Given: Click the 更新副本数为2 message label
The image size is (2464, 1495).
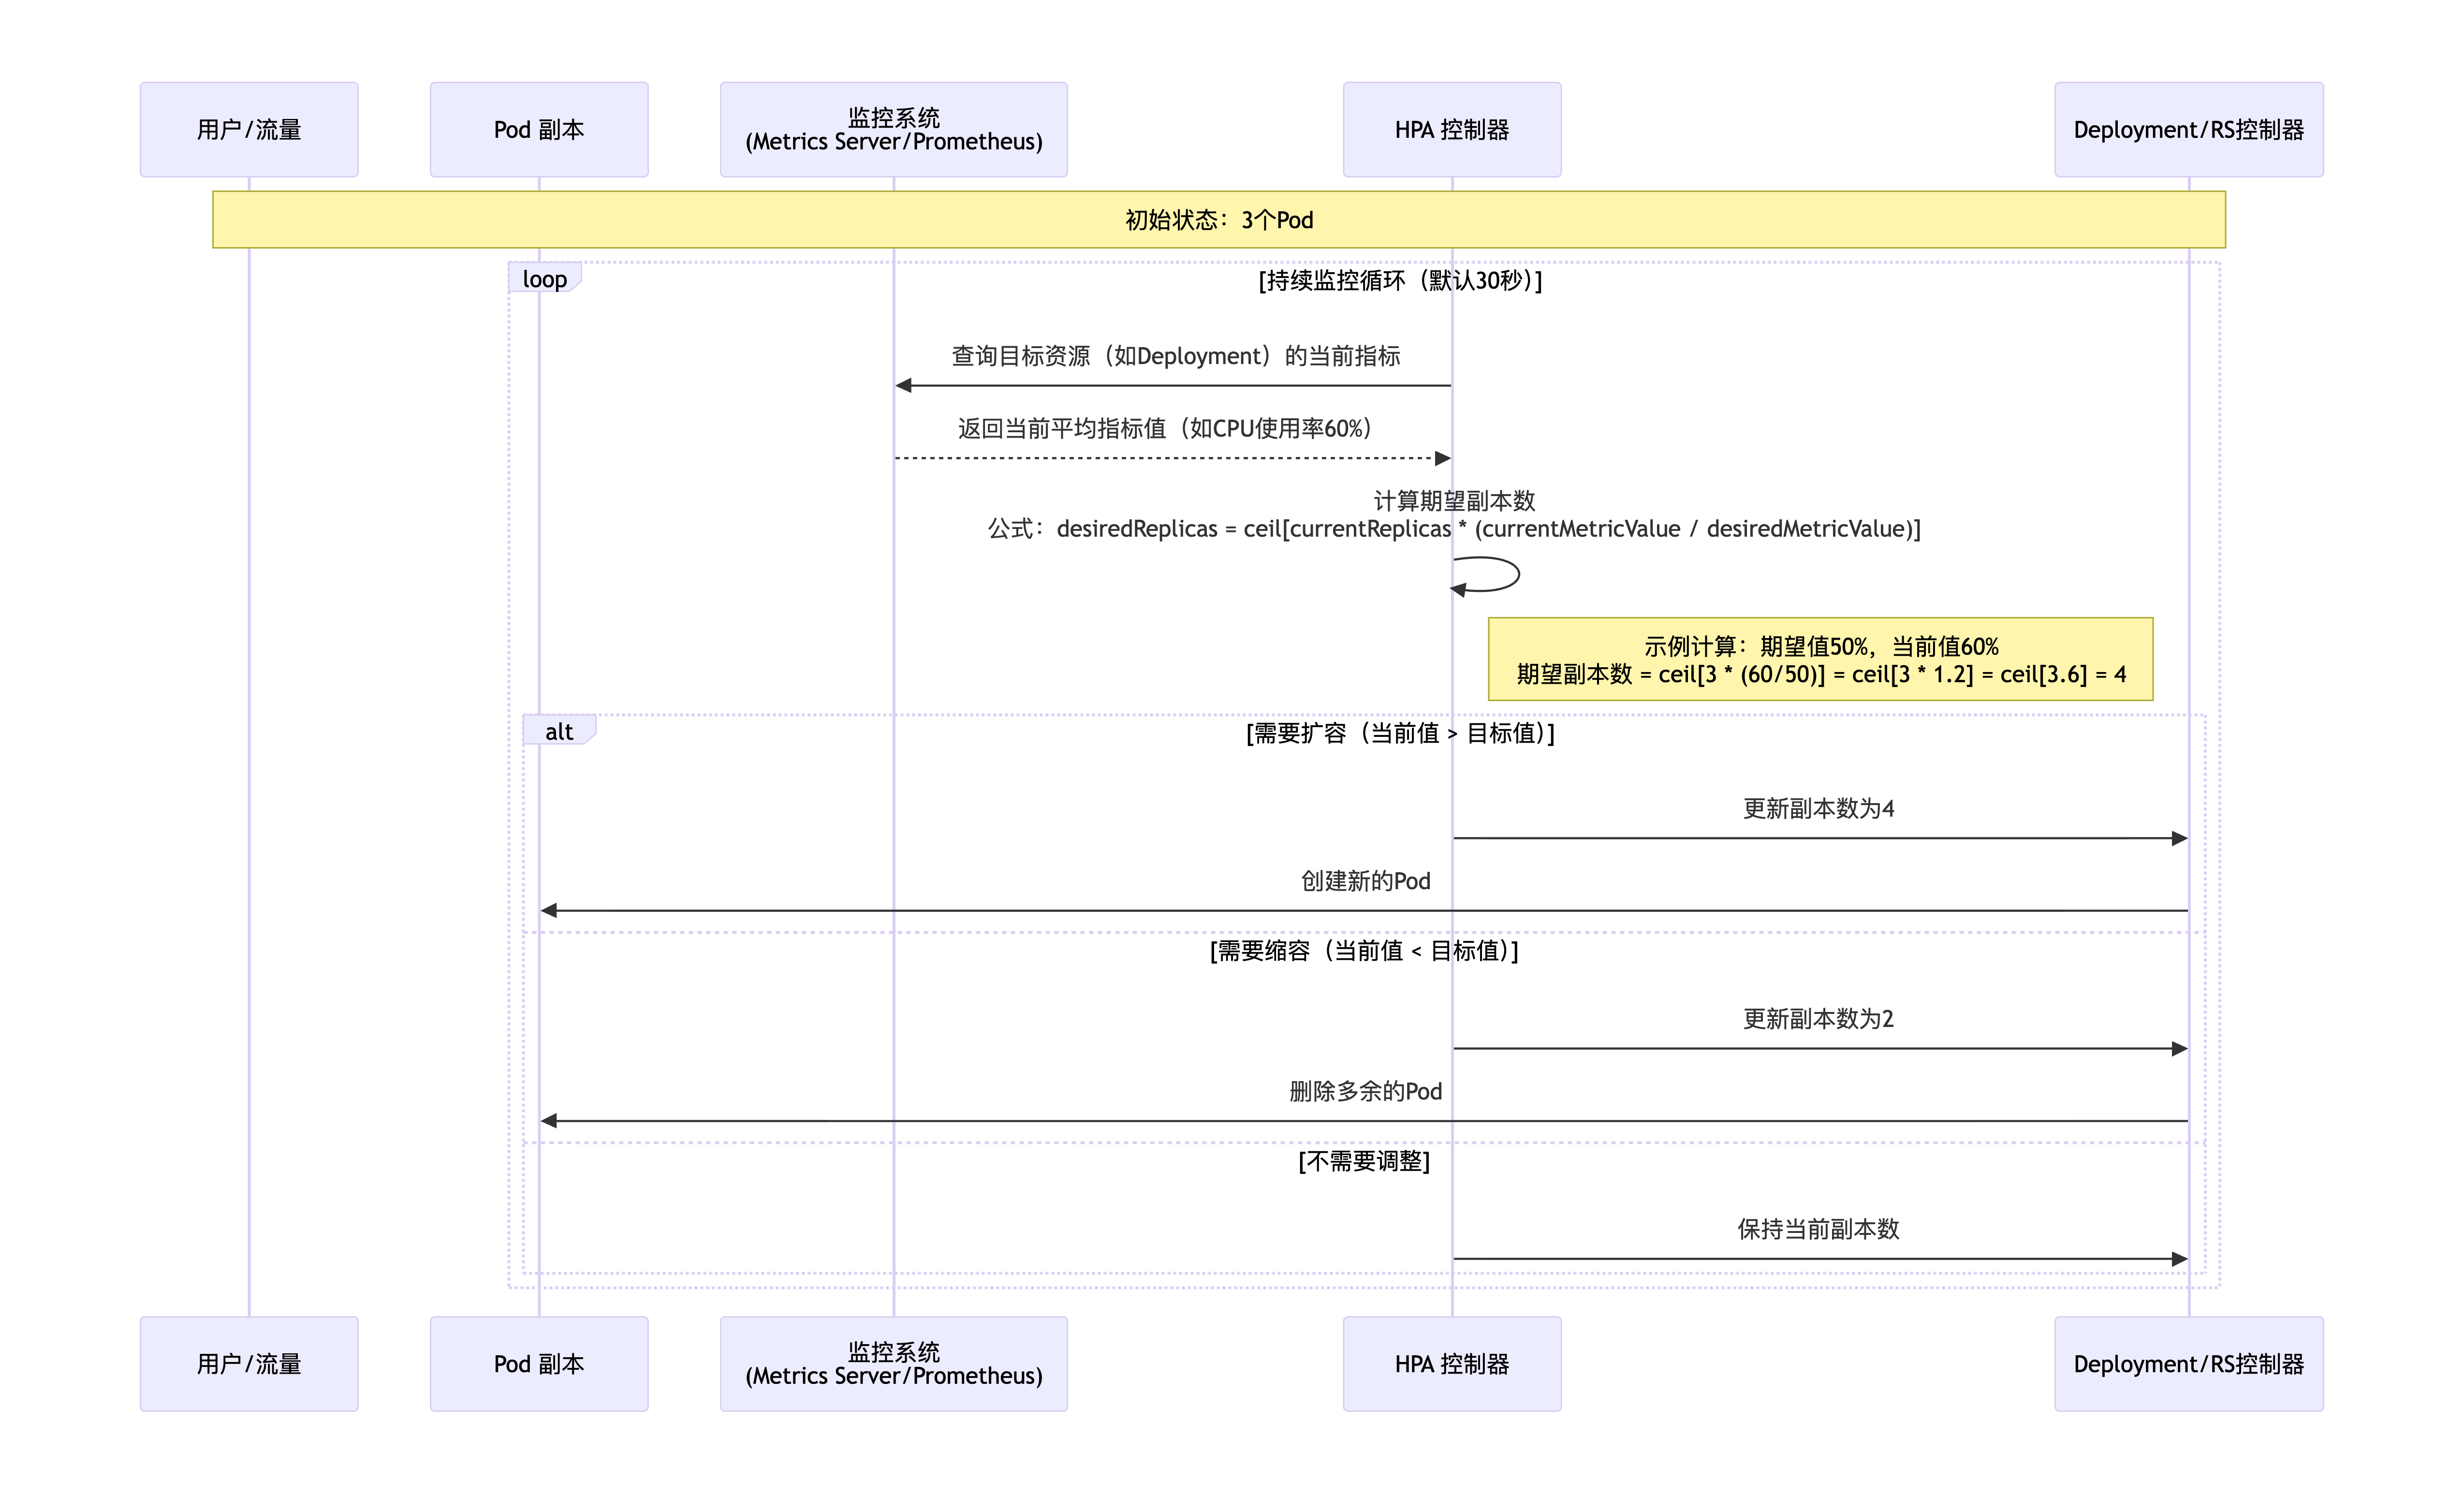Looking at the screenshot, I should (1818, 1018).
